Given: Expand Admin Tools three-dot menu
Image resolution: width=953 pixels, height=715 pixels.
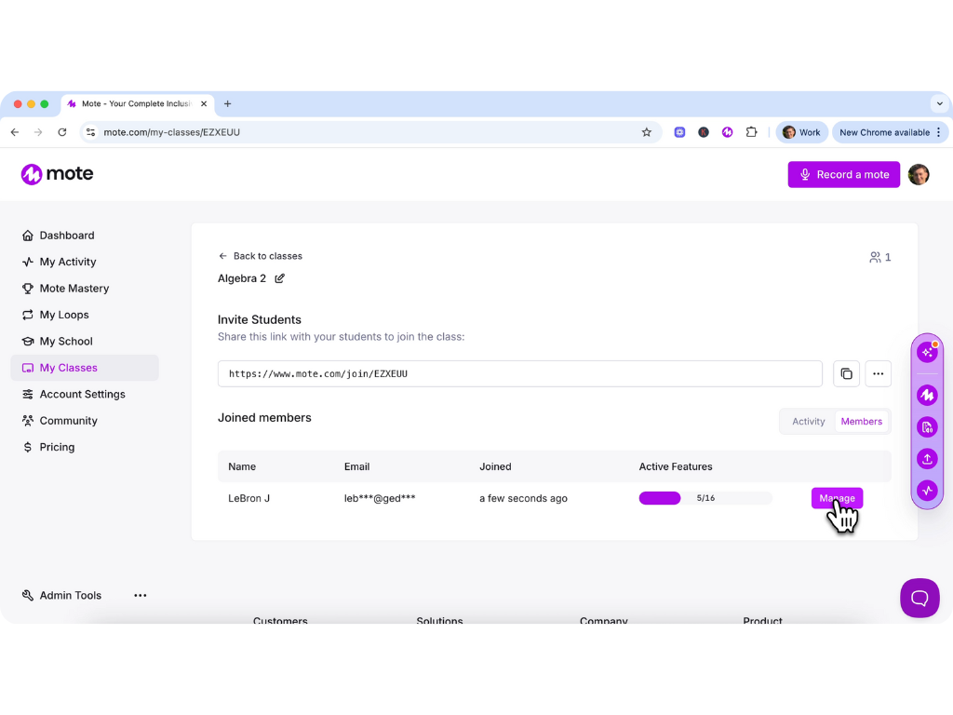Looking at the screenshot, I should 141,595.
